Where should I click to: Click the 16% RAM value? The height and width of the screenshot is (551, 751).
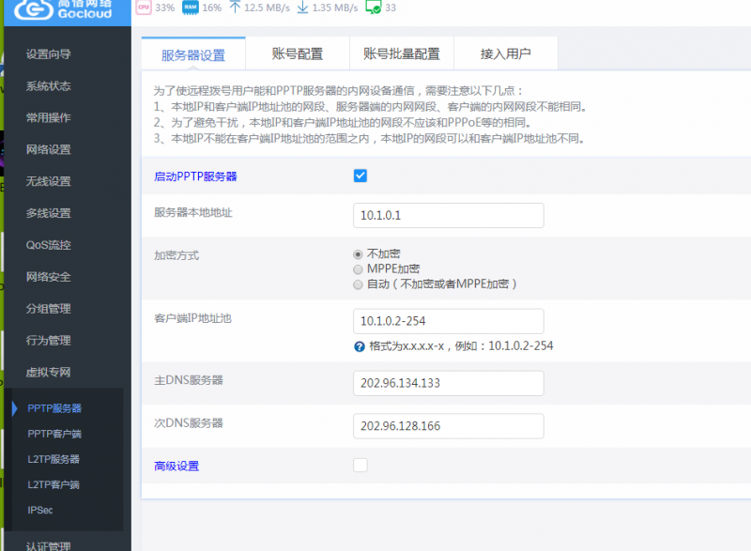[212, 8]
